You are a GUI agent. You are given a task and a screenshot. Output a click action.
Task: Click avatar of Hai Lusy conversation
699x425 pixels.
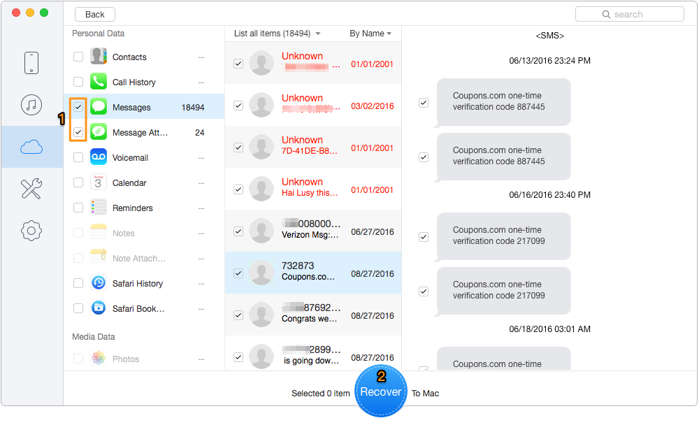click(x=261, y=189)
